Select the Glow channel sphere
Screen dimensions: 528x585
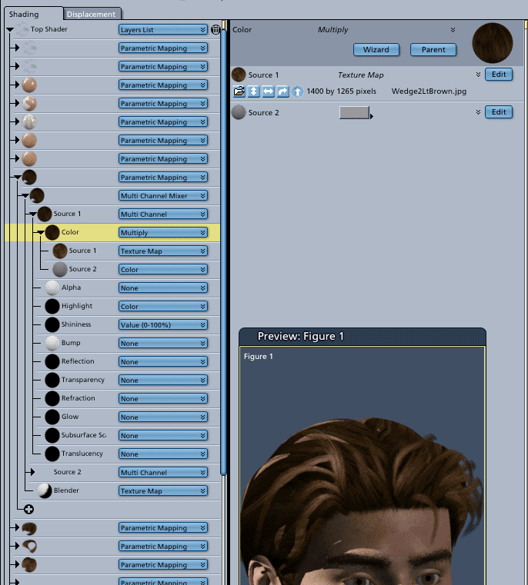pyautogui.click(x=52, y=417)
